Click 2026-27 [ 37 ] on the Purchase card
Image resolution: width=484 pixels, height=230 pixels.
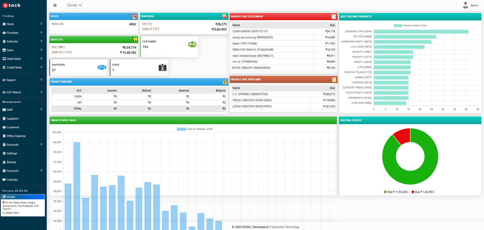point(151,29)
